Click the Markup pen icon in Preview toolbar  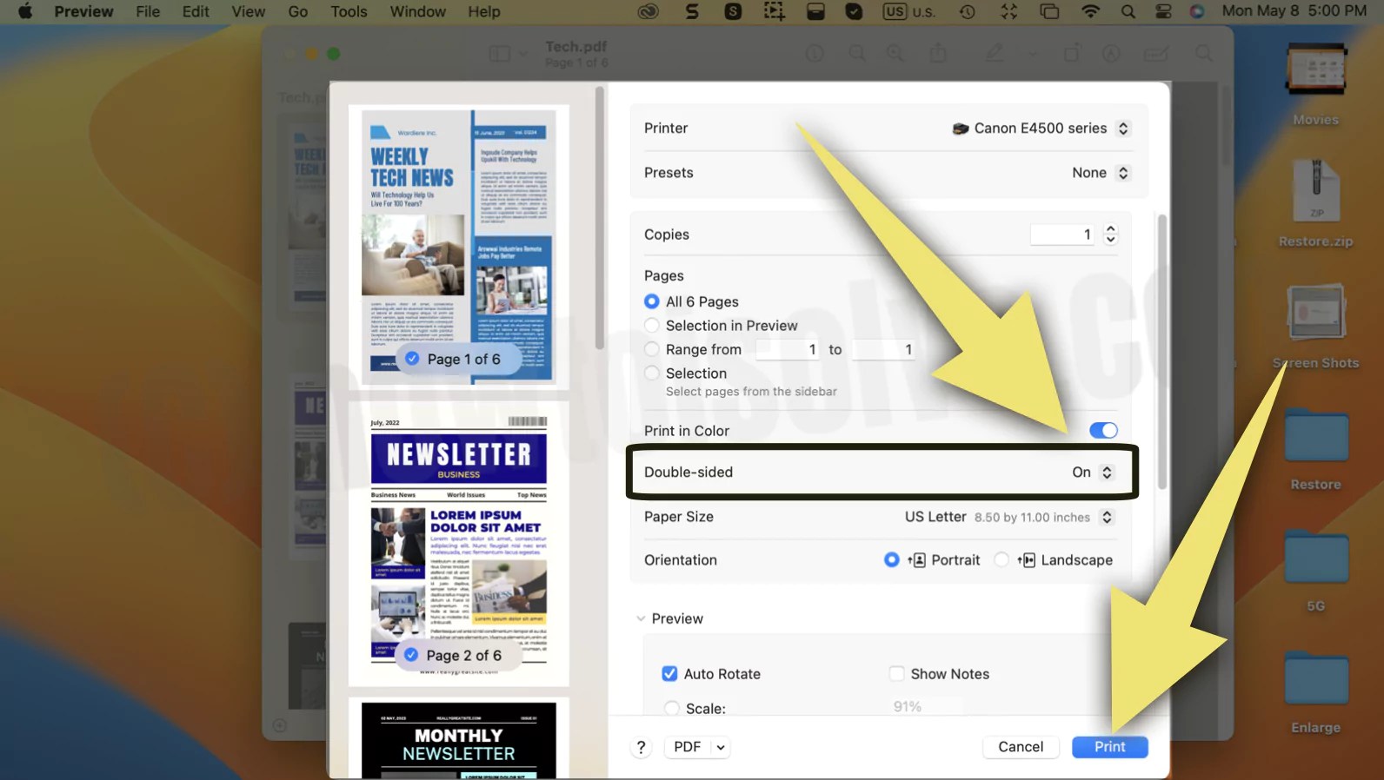[994, 54]
